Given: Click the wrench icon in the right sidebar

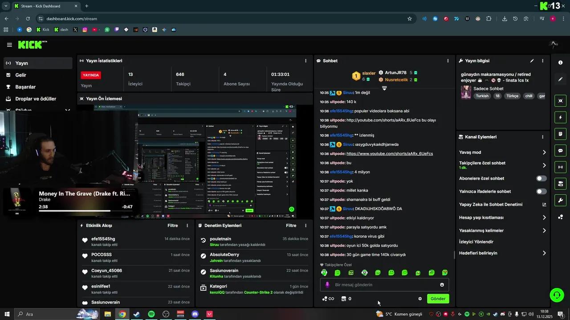Looking at the screenshot, I should tap(560, 200).
